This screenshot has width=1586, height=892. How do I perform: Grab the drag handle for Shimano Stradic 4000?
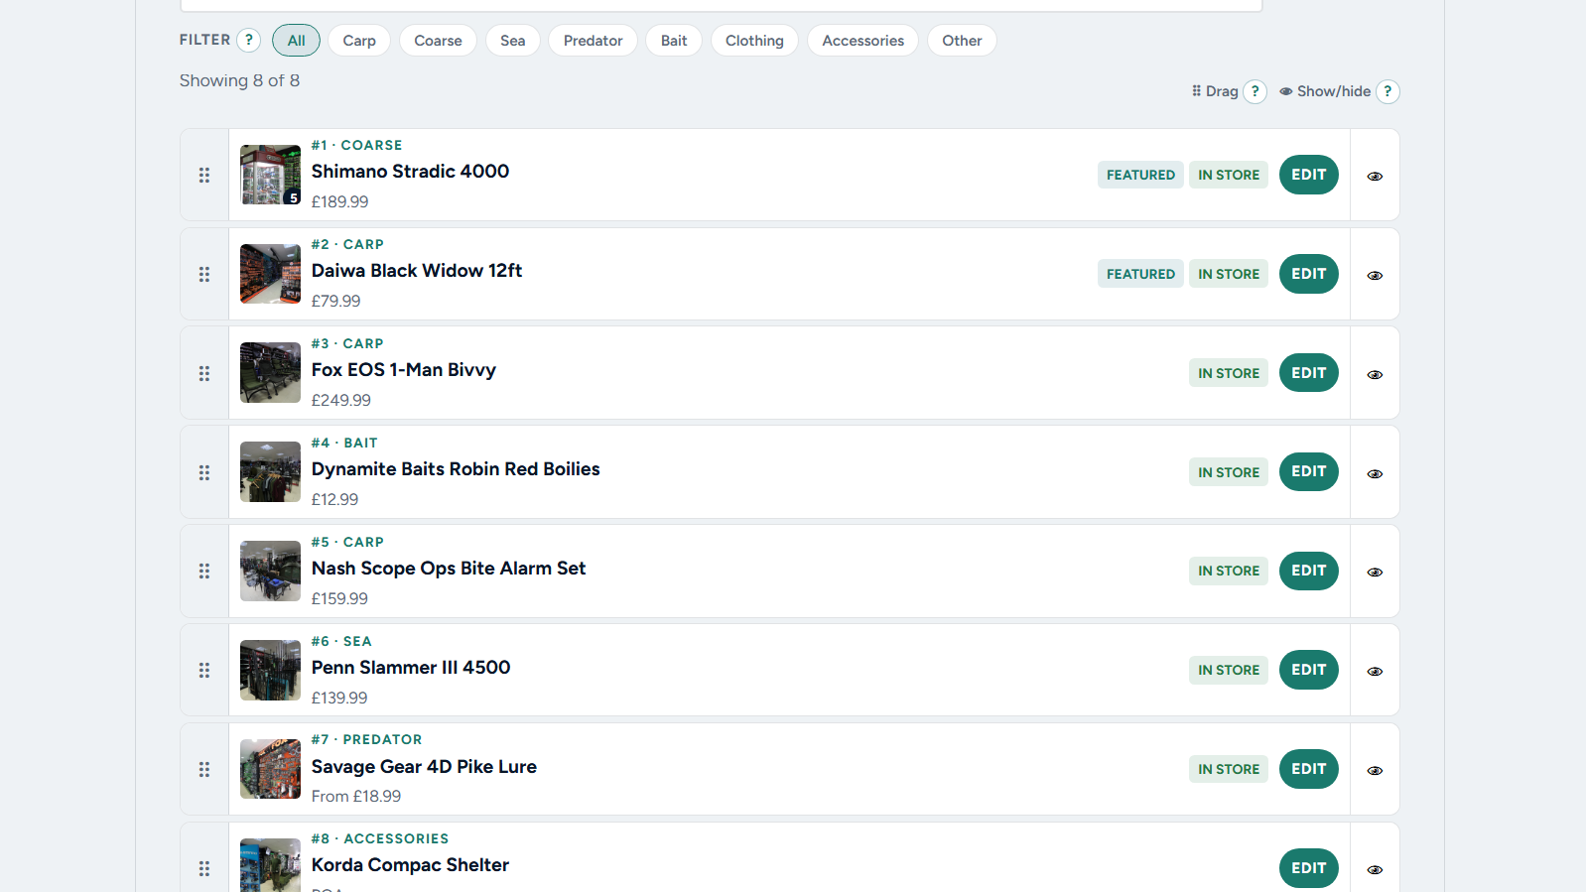204,175
